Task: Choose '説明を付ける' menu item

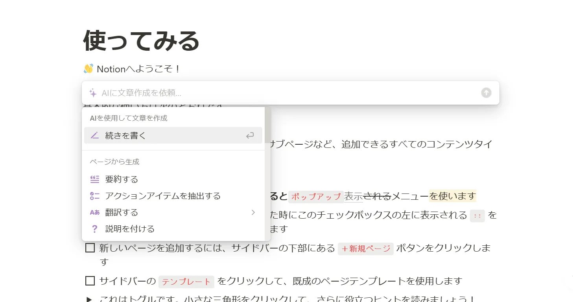Action: 173,229
